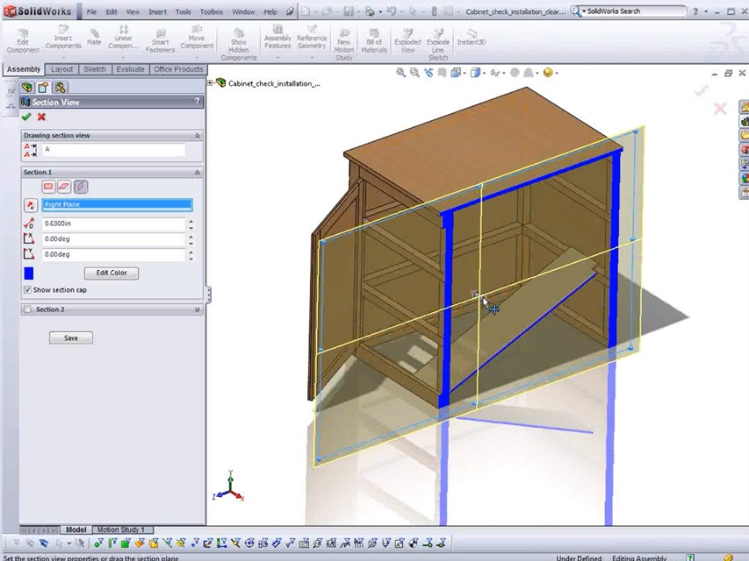Click Exploded View toolbar button
Image resolution: width=749 pixels, height=561 pixels.
click(x=407, y=41)
